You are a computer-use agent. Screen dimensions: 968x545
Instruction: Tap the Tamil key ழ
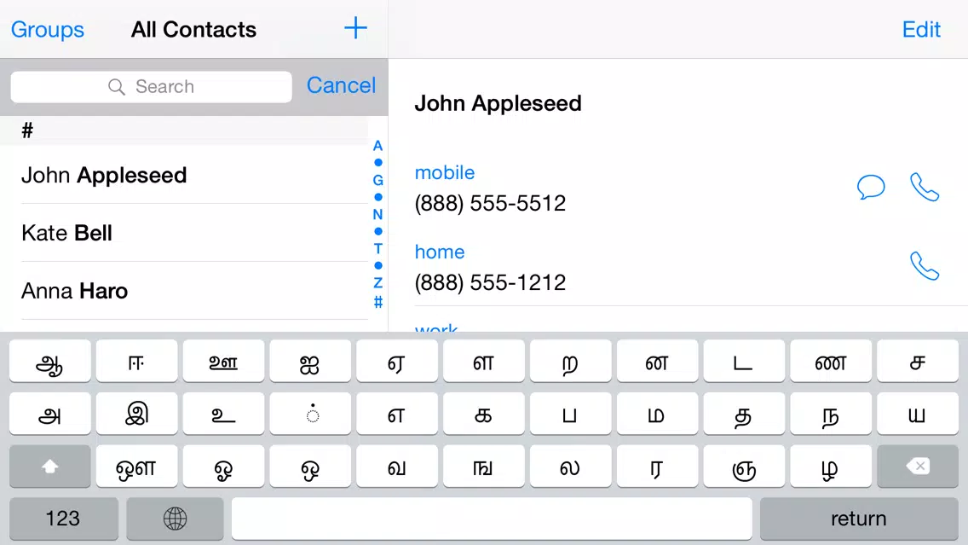click(x=831, y=467)
